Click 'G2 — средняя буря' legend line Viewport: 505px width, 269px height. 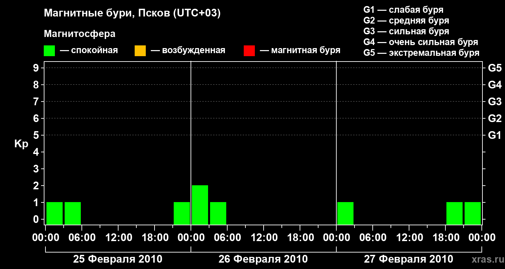coord(406,21)
